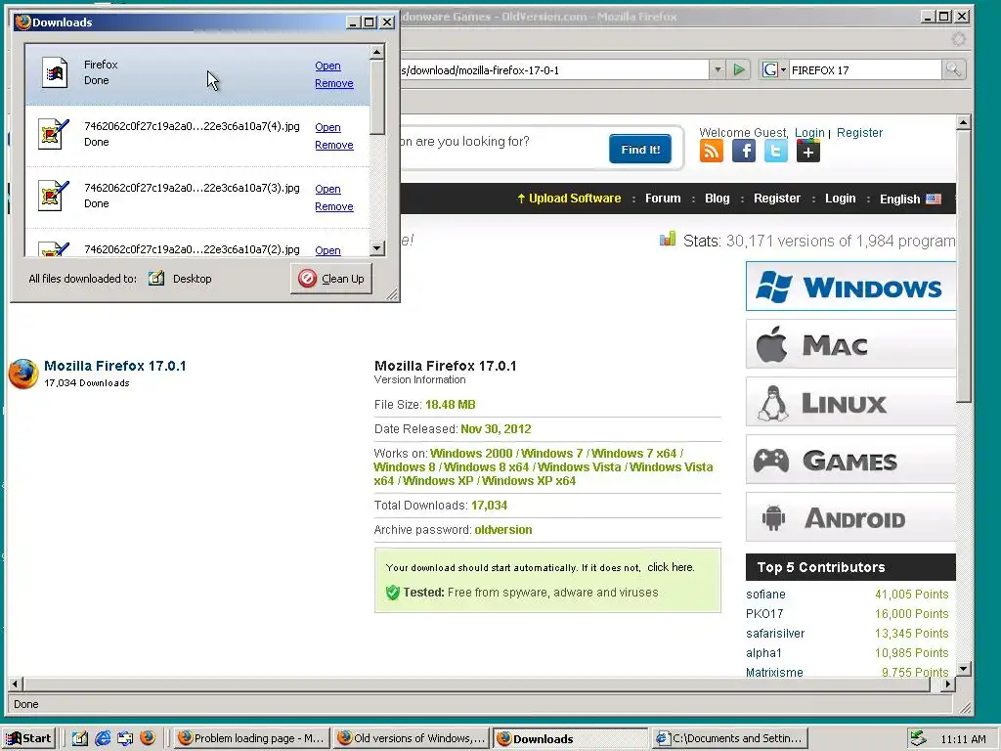Viewport: 1001px width, 751px height.
Task: Open the Google search engine dropdown
Action: coord(774,69)
